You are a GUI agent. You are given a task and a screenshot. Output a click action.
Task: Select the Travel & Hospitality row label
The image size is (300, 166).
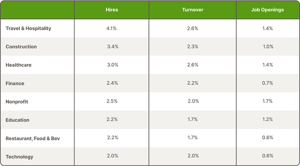(x=28, y=28)
